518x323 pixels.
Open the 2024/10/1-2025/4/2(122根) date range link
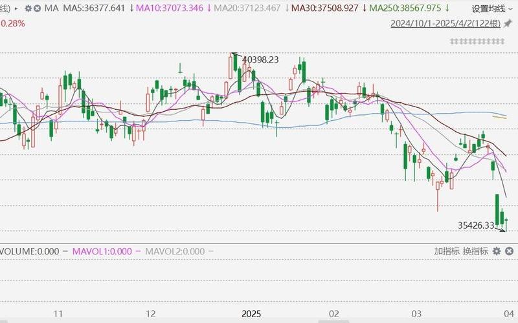tap(445, 24)
